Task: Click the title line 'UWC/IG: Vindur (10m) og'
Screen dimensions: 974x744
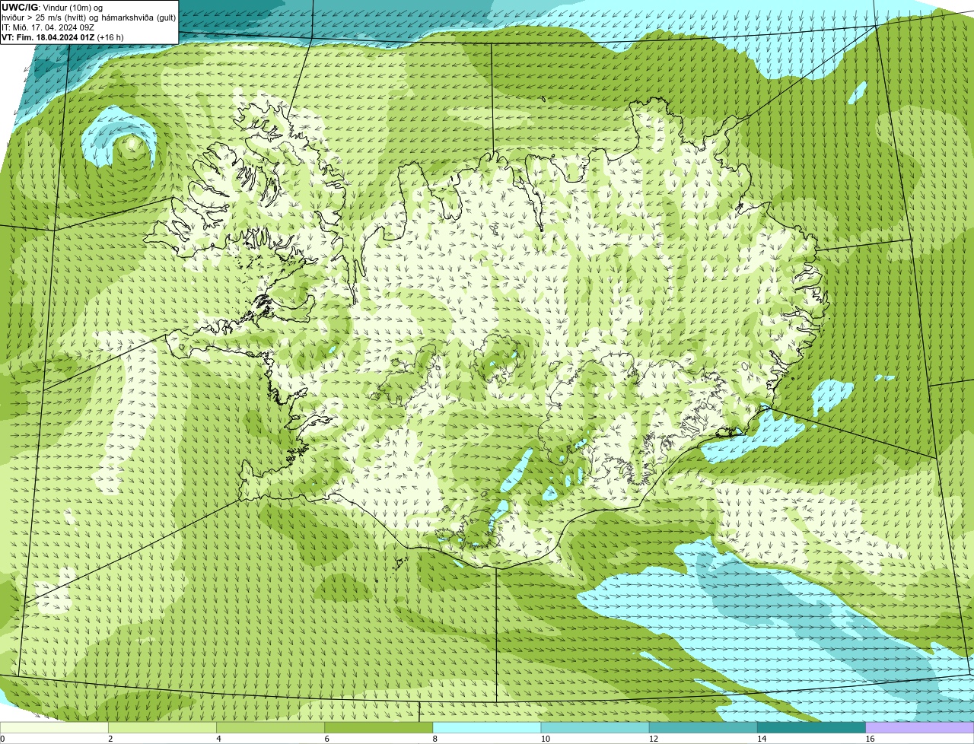Action: (x=52, y=7)
